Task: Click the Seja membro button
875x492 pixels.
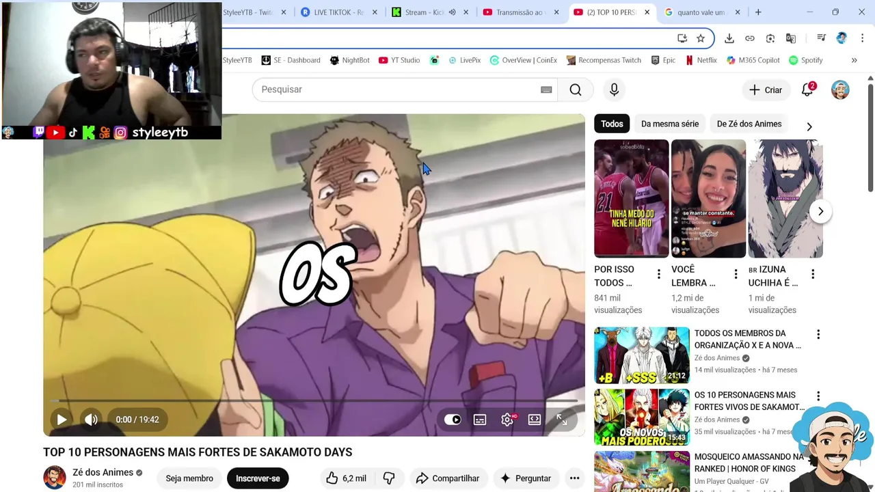Action: point(189,478)
